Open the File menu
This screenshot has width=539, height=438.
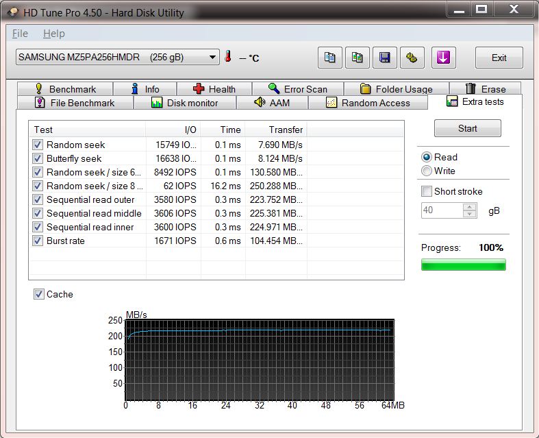click(x=20, y=34)
